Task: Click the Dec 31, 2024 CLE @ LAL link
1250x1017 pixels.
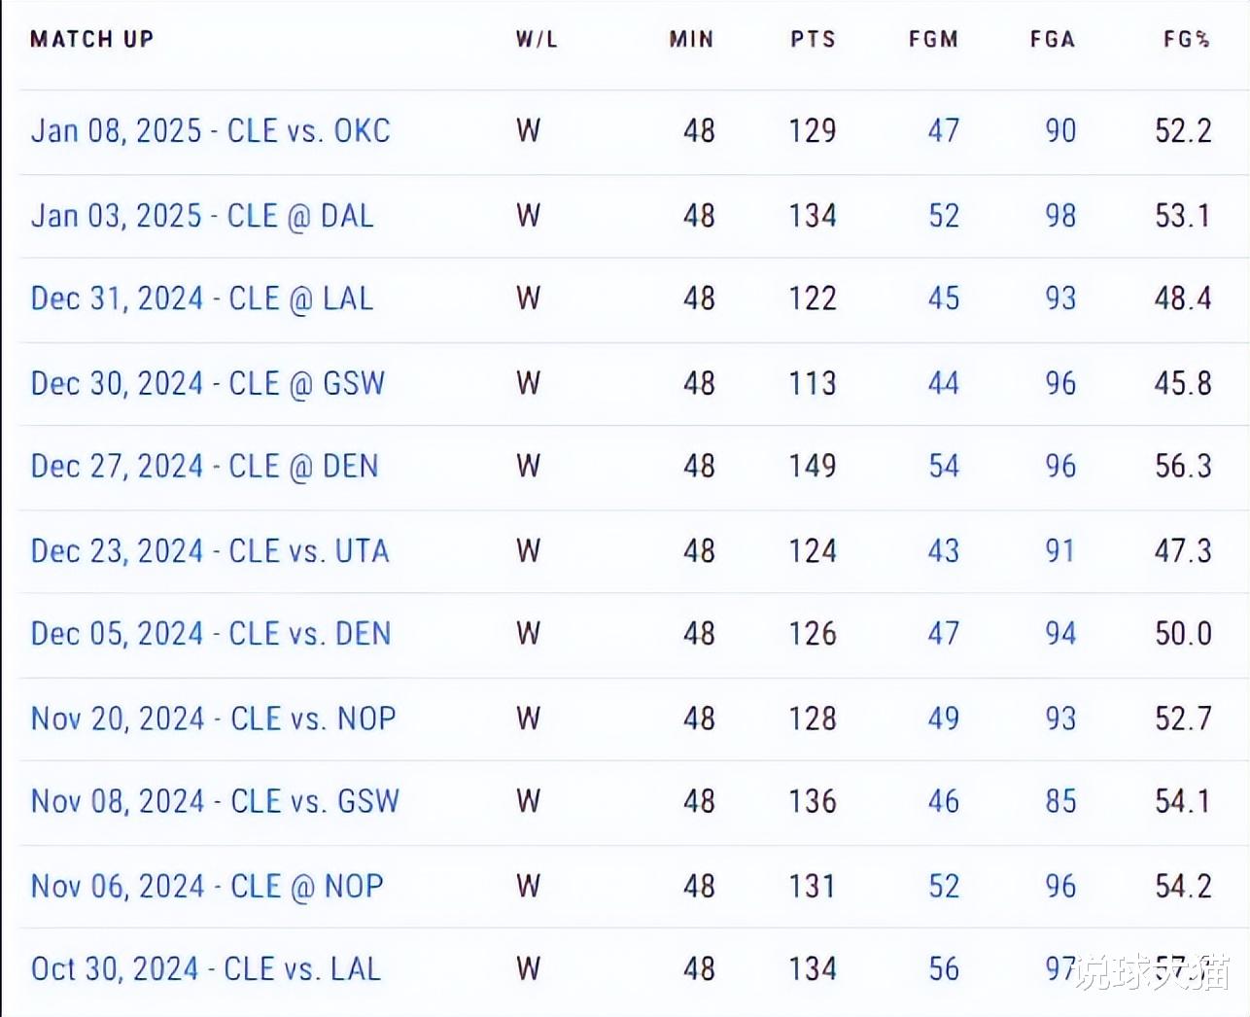Action: click(202, 298)
